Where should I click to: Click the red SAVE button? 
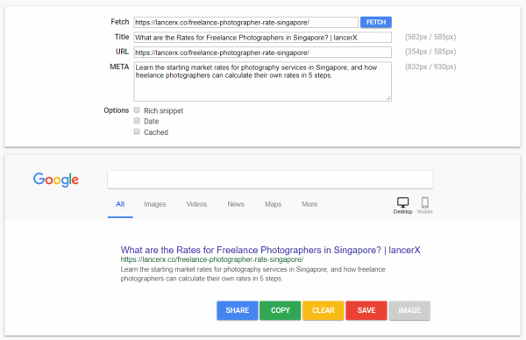tap(366, 310)
